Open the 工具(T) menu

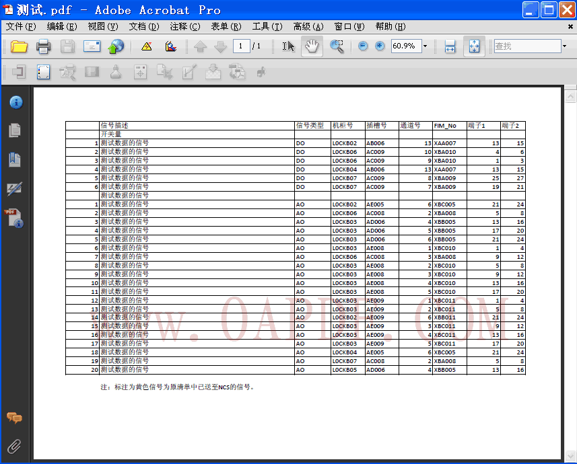click(267, 26)
